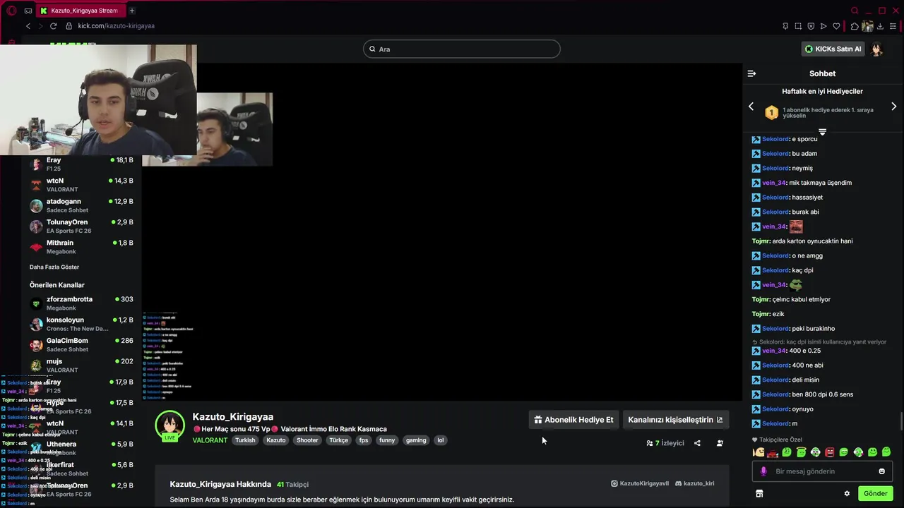Select the Turkish tag
The height and width of the screenshot is (508, 904).
click(x=245, y=440)
